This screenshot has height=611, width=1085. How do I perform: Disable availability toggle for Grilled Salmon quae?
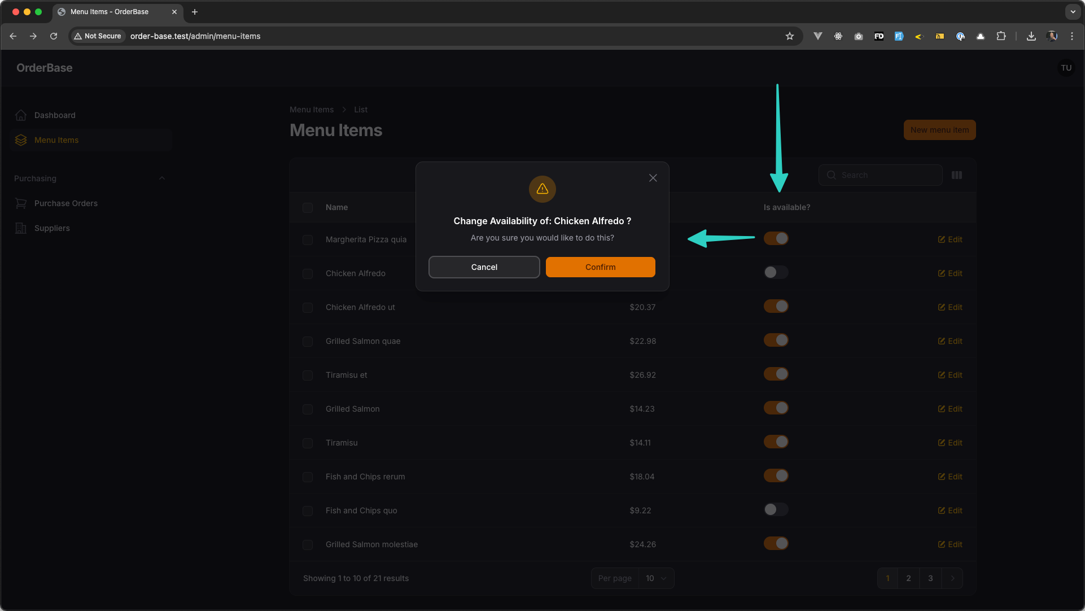click(776, 340)
